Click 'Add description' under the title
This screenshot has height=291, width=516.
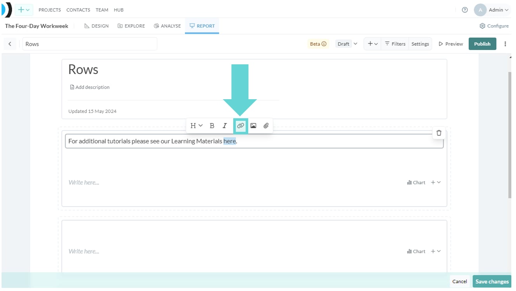(x=90, y=87)
